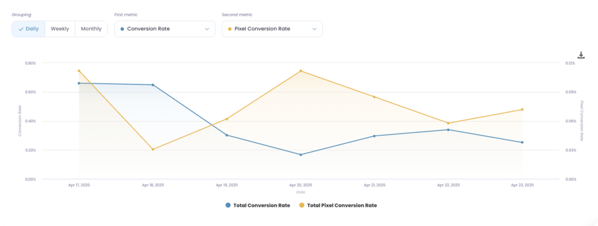This screenshot has width=598, height=226.
Task: Open the Pixel Conversion Rate second metric dropdown
Action: (x=272, y=29)
